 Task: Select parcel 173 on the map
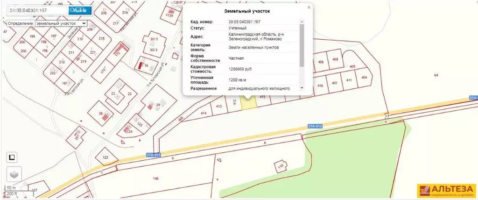103,71
